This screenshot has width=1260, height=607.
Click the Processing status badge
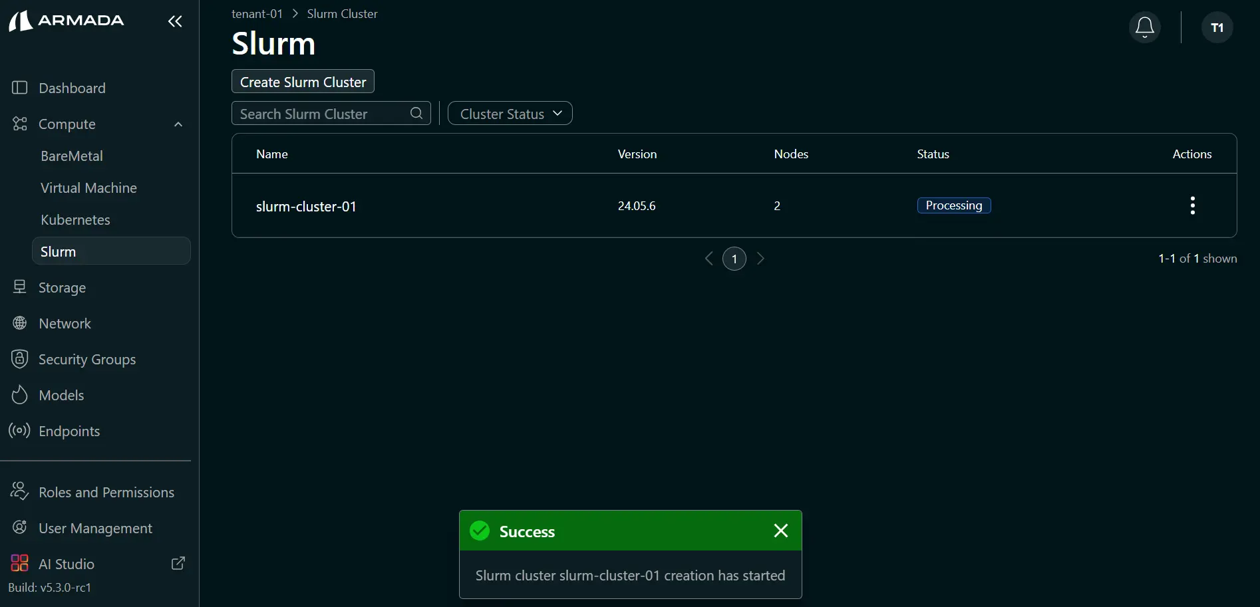point(954,205)
